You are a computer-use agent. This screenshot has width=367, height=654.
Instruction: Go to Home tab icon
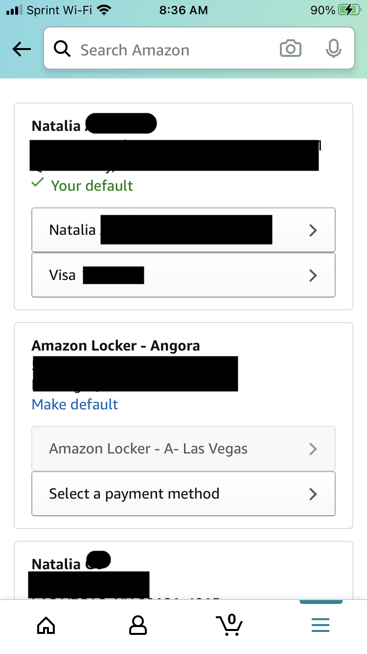[46, 625]
